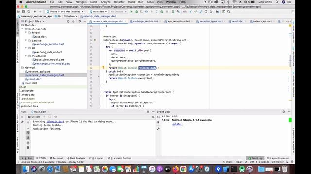The height and width of the screenshot is (174, 311).
Task: Click the Save All toolbar icon
Action: pos(23,12)
